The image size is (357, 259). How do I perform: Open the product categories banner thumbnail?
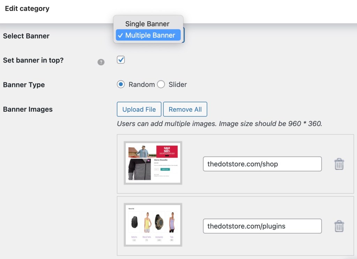point(153,225)
